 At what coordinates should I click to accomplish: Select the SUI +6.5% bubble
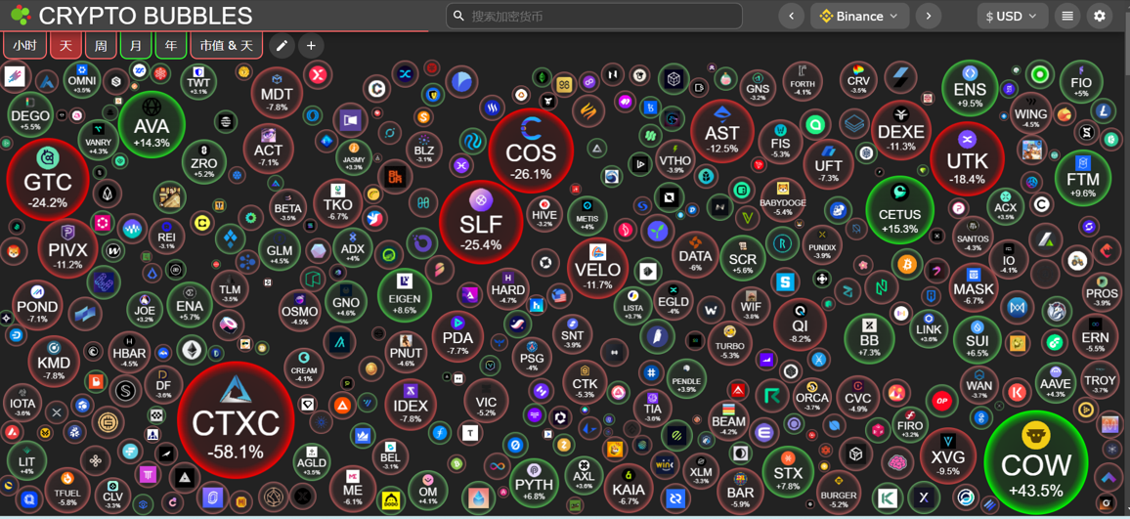tap(978, 339)
